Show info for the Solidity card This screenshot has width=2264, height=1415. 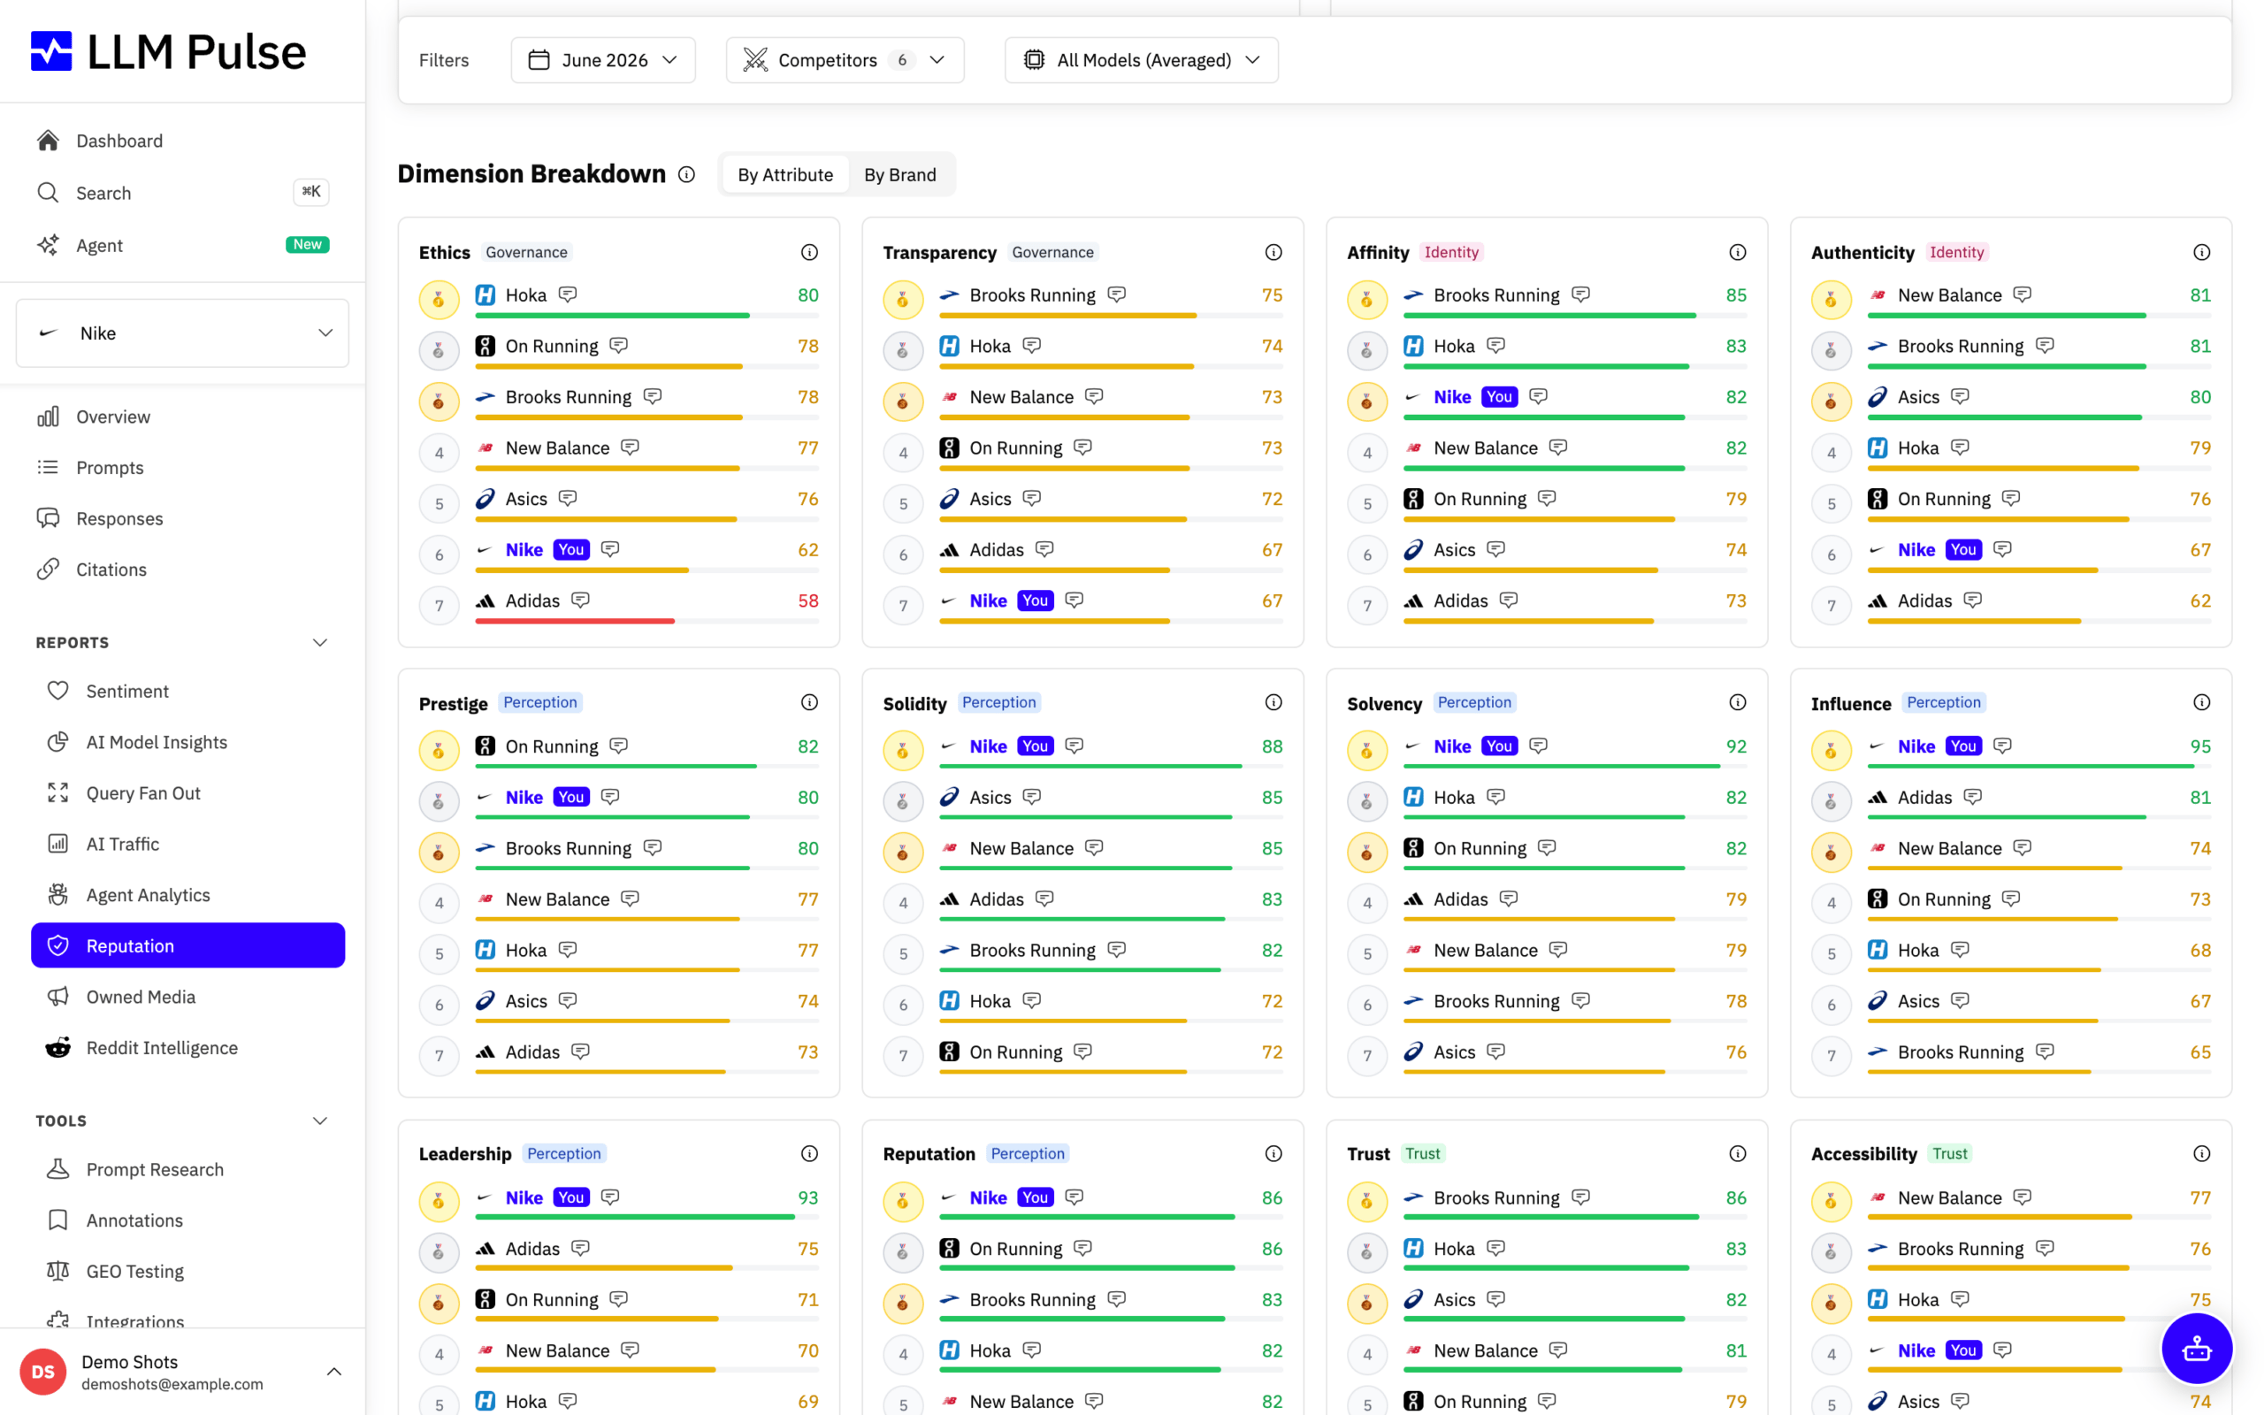tap(1273, 703)
